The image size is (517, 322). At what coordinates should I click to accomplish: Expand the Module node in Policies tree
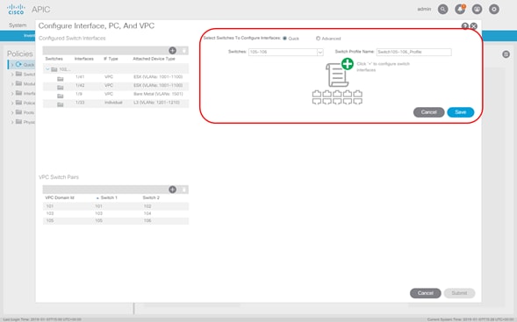coord(12,84)
